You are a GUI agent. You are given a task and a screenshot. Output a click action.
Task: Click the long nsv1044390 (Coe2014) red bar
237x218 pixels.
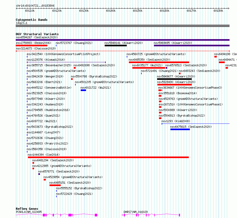point(108,157)
